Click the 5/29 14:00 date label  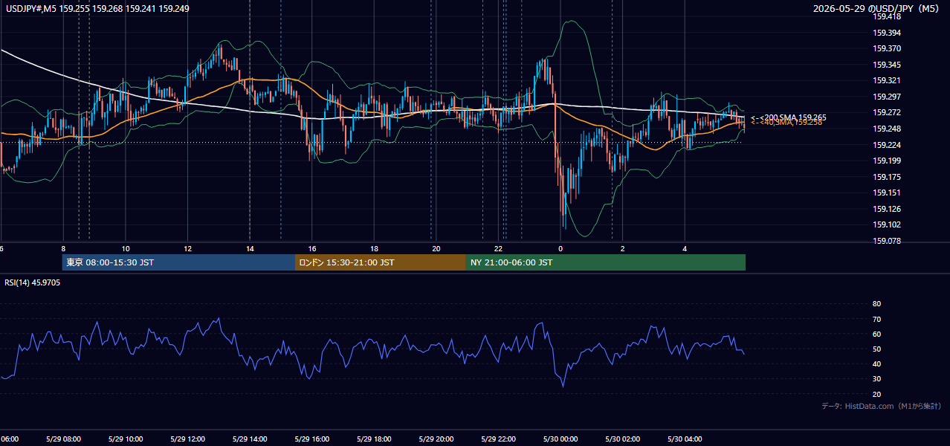[251, 439]
